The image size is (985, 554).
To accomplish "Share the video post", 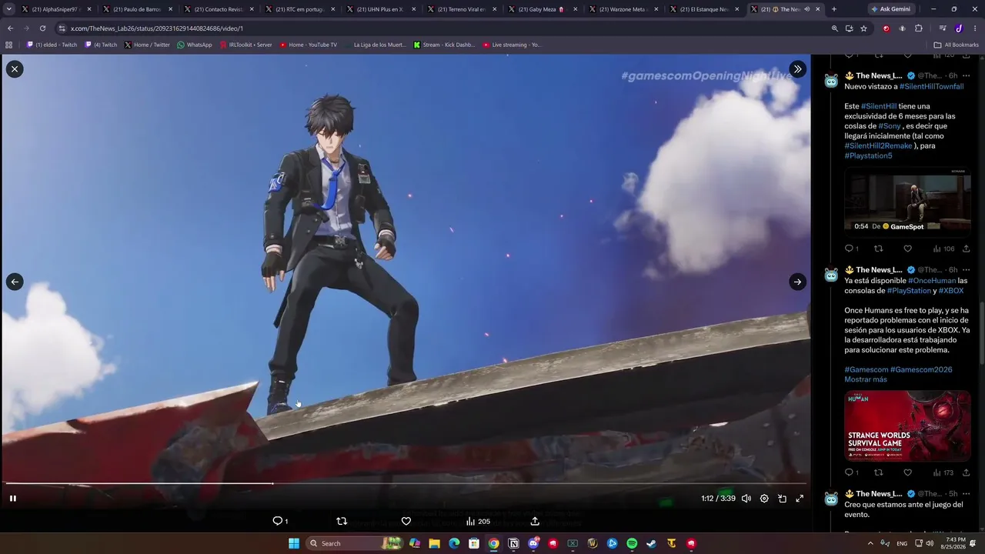I will tap(535, 521).
